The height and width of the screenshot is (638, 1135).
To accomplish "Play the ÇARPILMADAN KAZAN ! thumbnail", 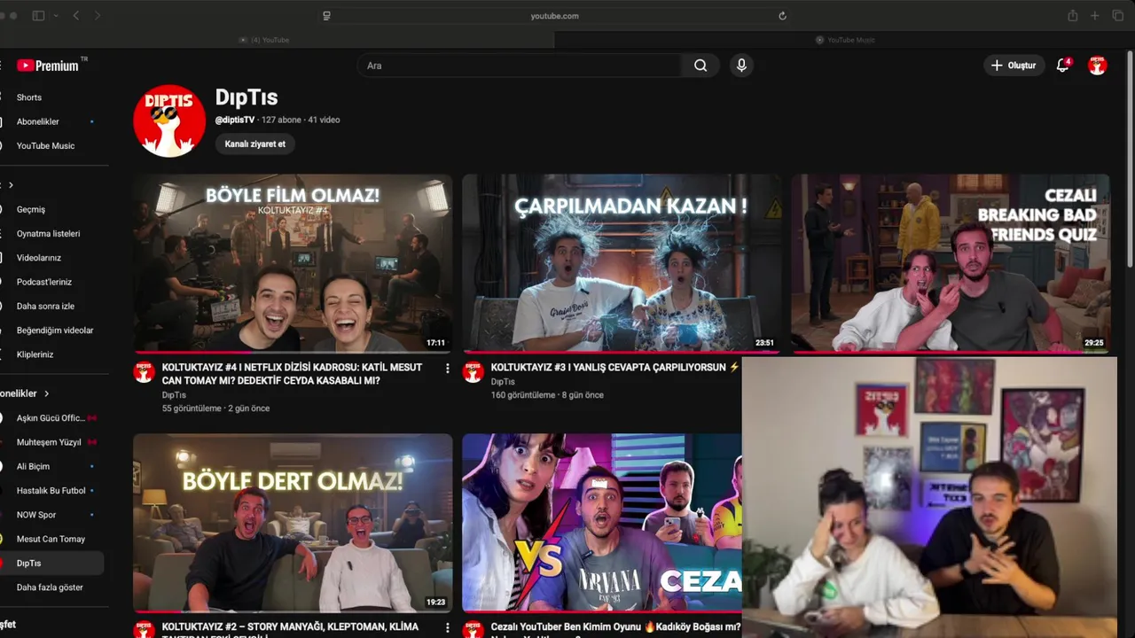I will tap(622, 263).
